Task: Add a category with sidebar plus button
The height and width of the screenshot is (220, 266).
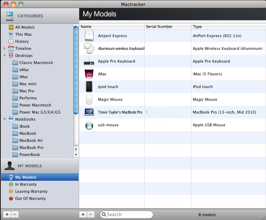Action: pyautogui.click(x=7, y=214)
